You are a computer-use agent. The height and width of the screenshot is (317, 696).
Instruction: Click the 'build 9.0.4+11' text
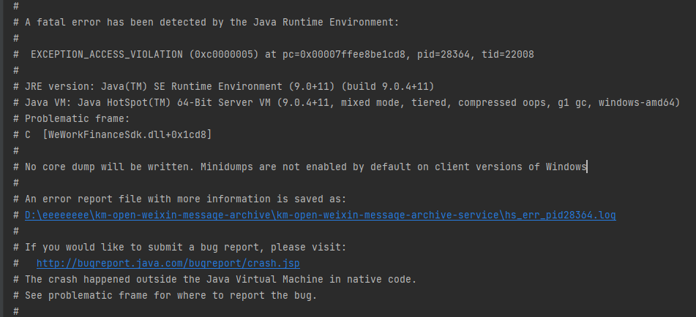[387, 86]
